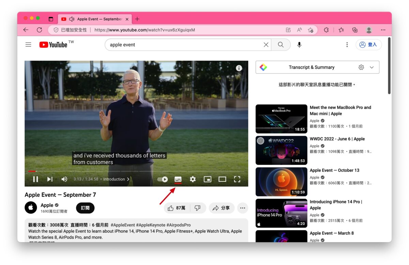409x265 pixels.
Task: Add this page to favorites
Action: coord(310,30)
